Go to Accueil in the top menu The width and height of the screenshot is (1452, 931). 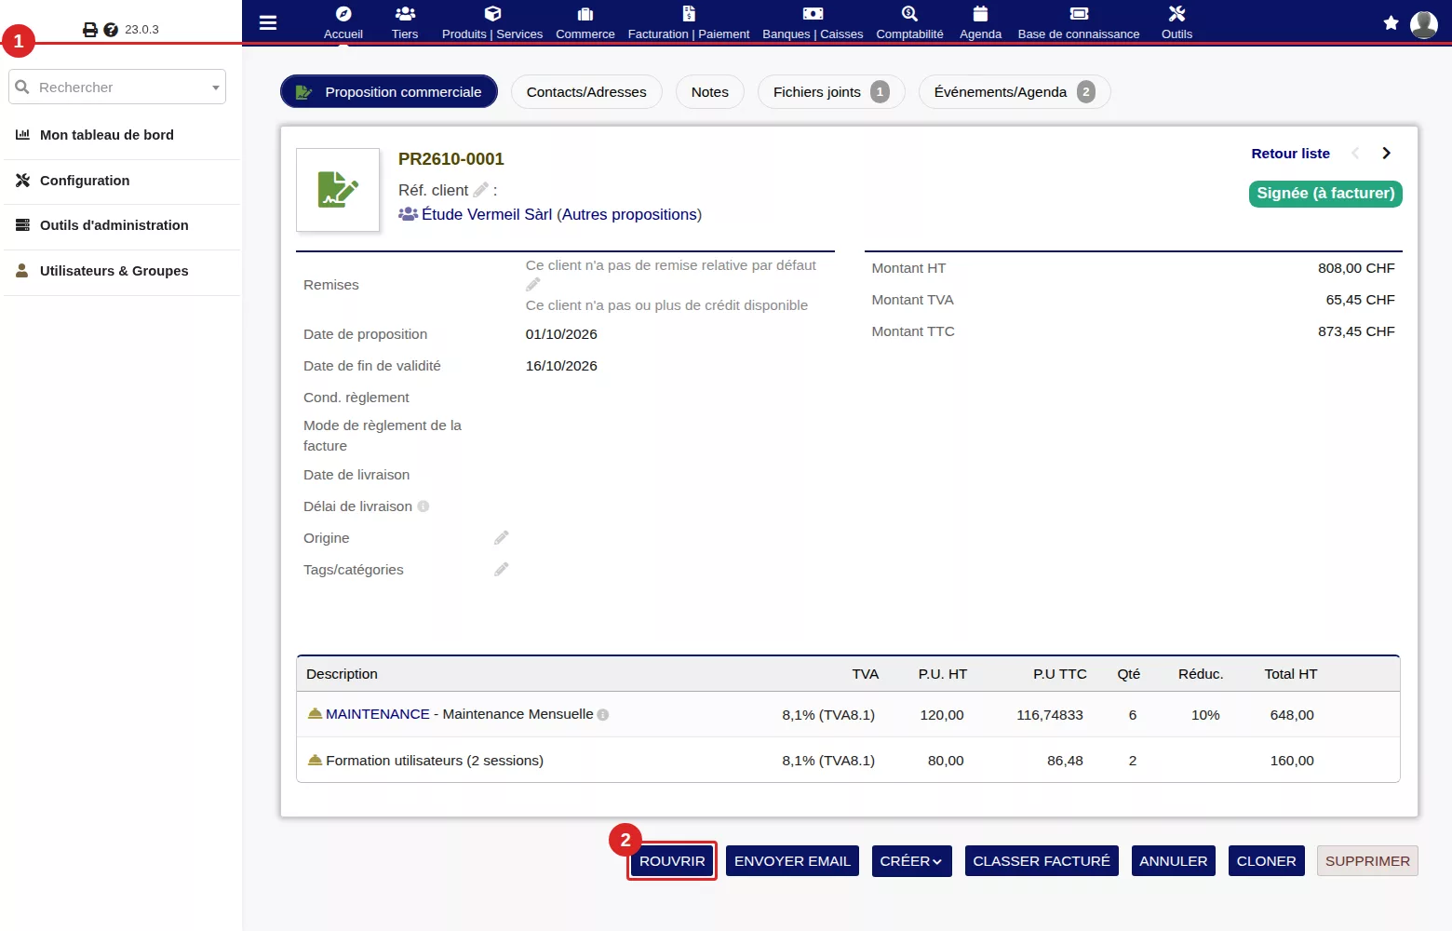[x=343, y=22]
